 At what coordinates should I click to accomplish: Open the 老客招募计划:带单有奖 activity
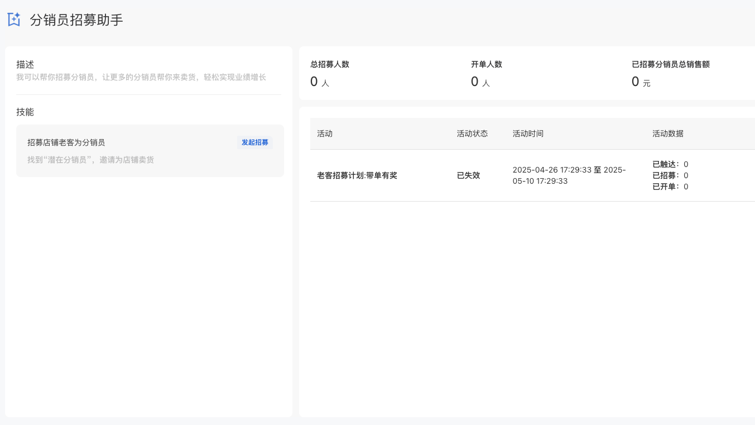(357, 175)
